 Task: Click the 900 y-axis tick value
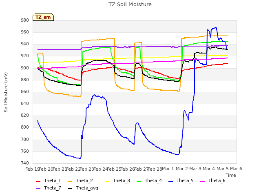coord(25,68)
